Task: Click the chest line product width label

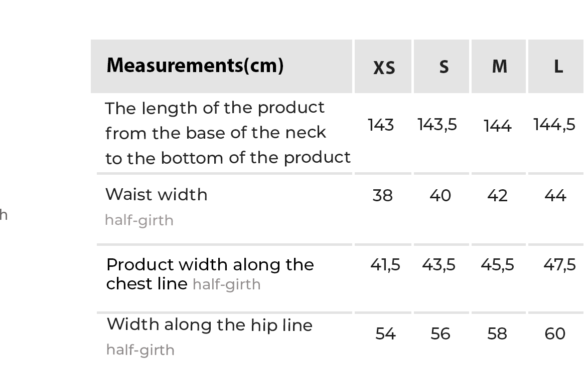Action: 210,274
